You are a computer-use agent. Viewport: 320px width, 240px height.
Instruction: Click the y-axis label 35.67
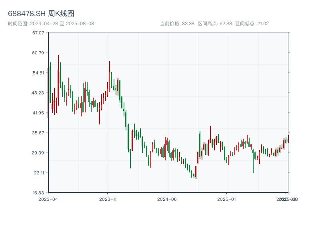38,133
